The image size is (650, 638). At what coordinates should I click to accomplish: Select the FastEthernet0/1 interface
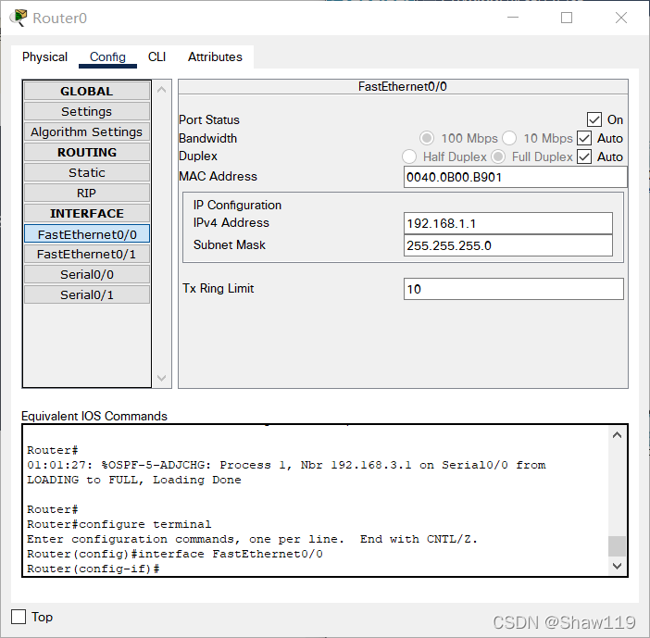click(x=87, y=254)
